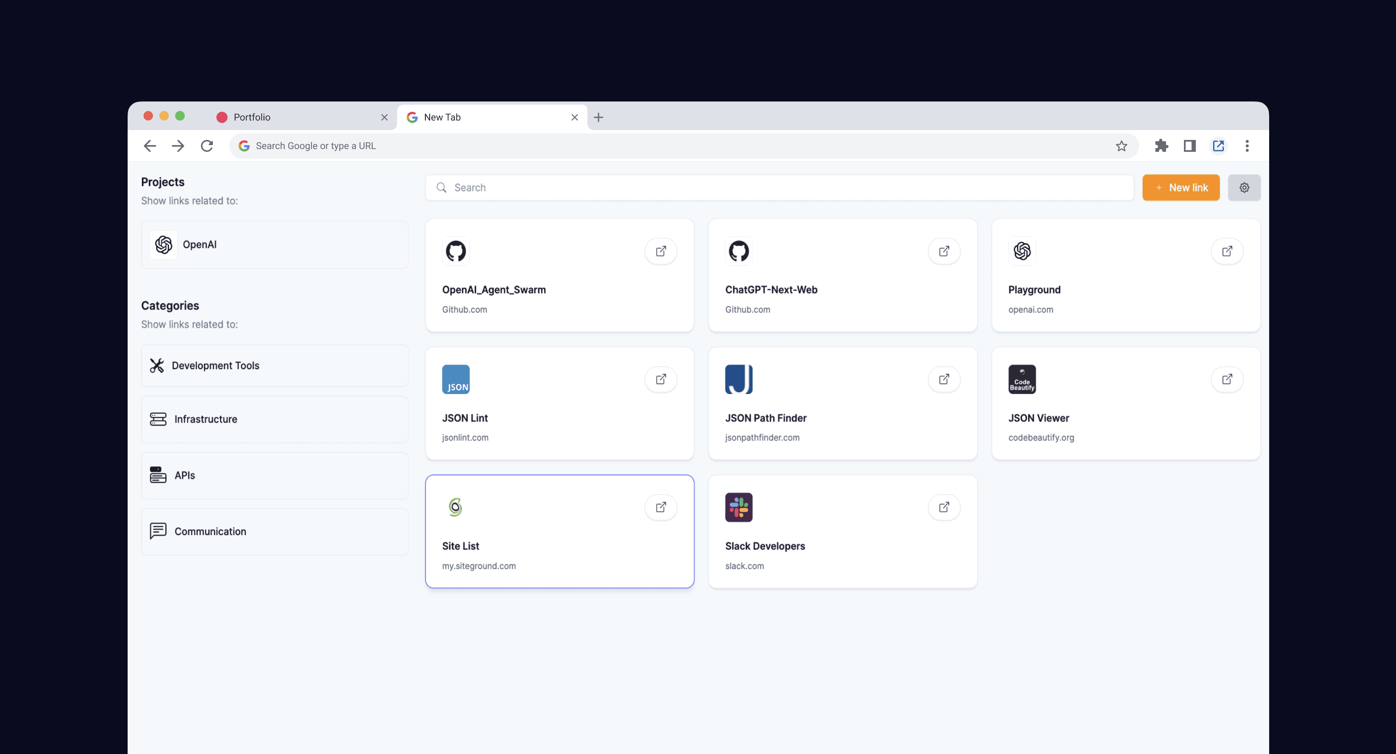Click the New link button
This screenshot has height=754, width=1396.
pyautogui.click(x=1181, y=187)
